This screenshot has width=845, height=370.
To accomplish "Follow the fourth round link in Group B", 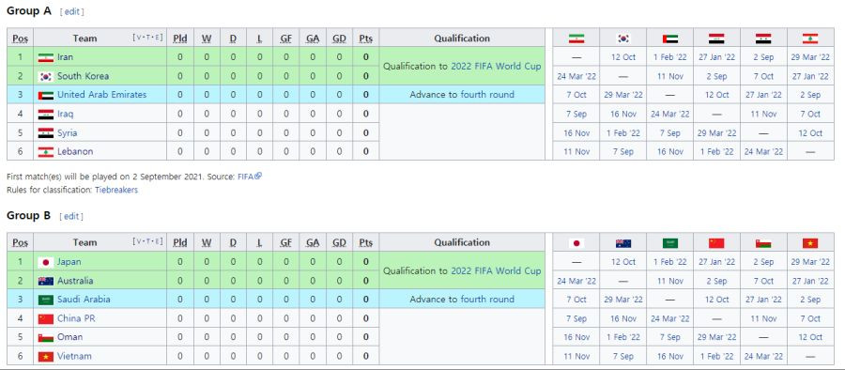I will click(x=487, y=300).
